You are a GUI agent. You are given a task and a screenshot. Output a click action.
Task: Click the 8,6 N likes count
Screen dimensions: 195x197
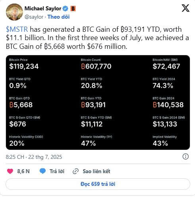[x=23, y=171]
